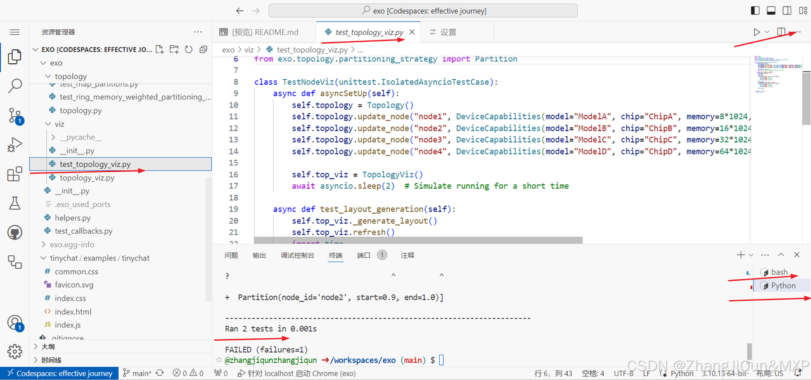Viewport: 811px width, 380px height.
Task: Collapse all folders in explorer
Action: (x=203, y=49)
